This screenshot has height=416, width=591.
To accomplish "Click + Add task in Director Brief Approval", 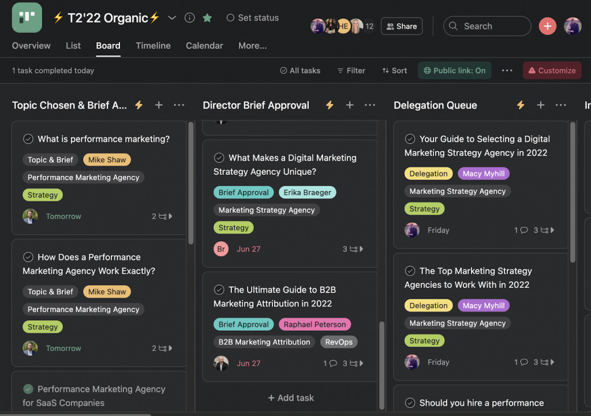I will click(291, 398).
